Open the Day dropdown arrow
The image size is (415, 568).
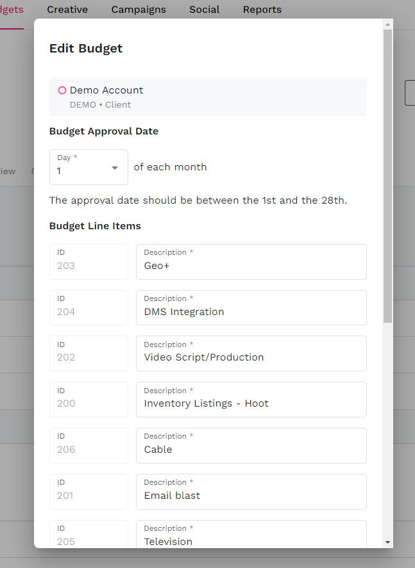point(115,168)
